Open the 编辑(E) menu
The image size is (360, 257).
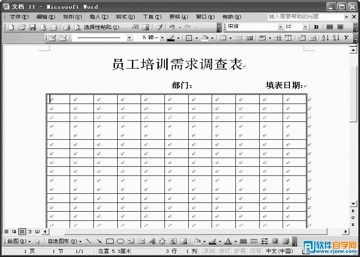[x=46, y=17]
